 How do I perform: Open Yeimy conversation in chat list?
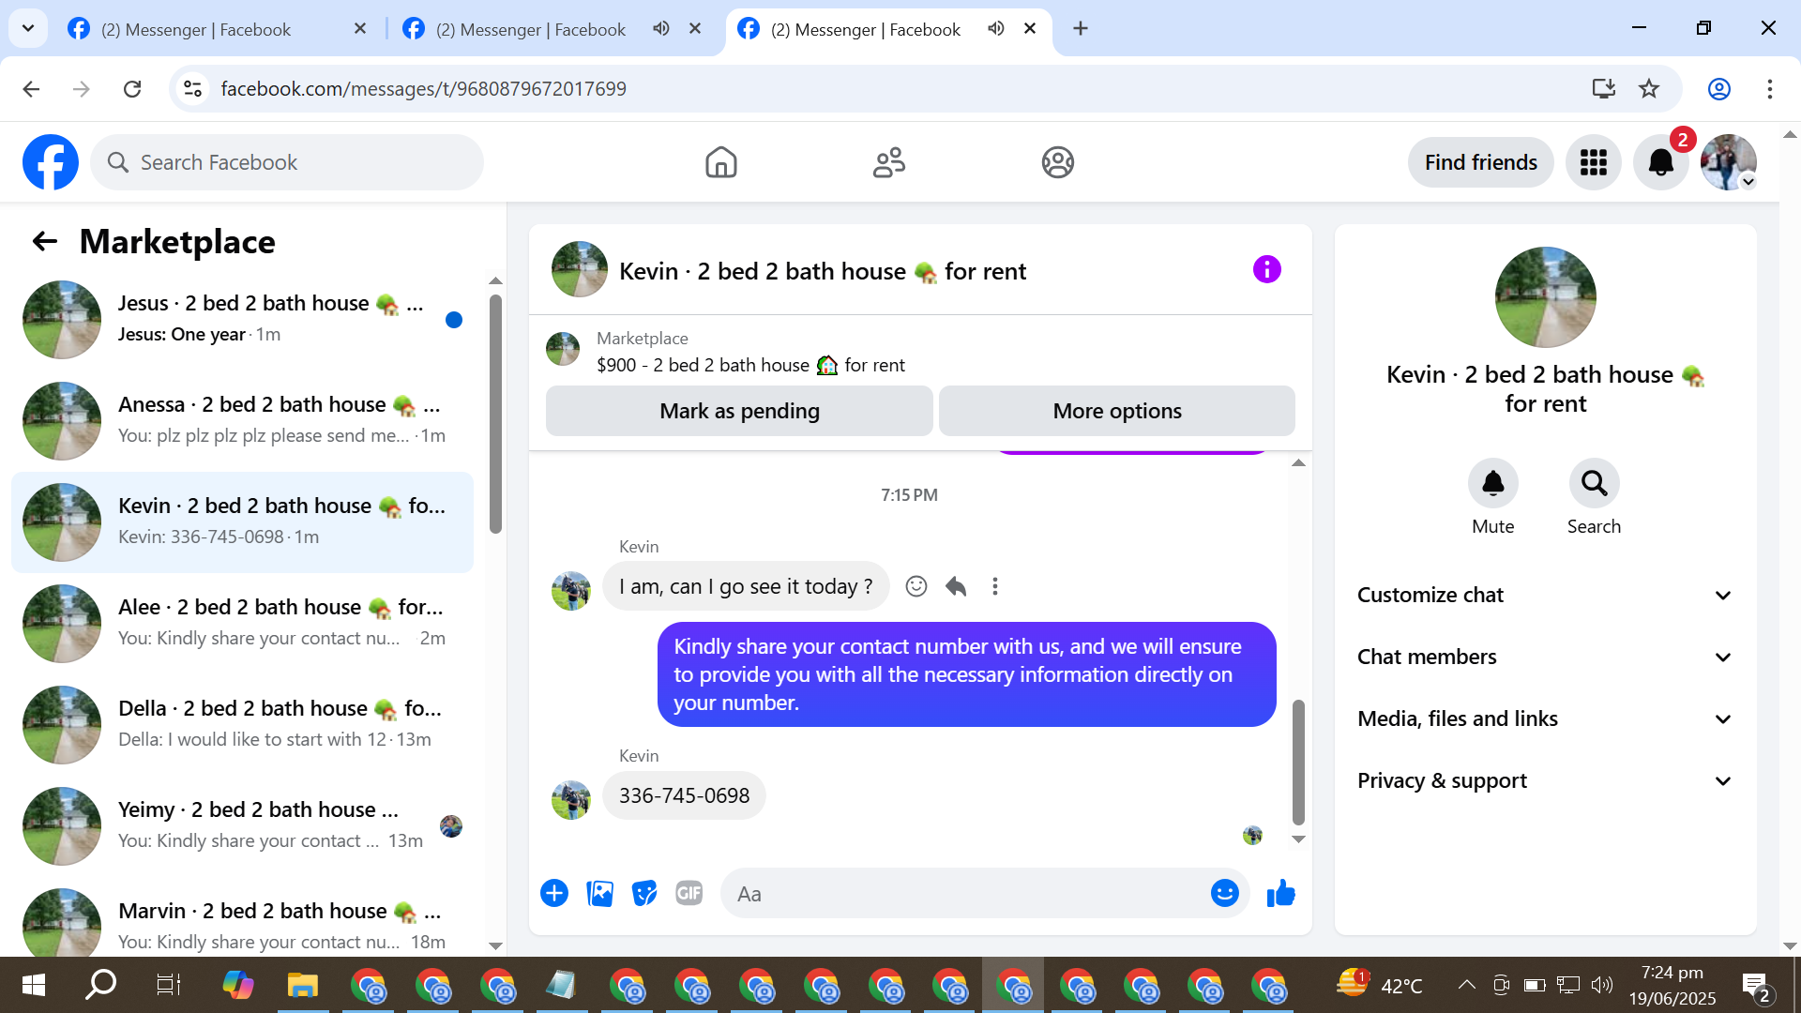pyautogui.click(x=242, y=826)
